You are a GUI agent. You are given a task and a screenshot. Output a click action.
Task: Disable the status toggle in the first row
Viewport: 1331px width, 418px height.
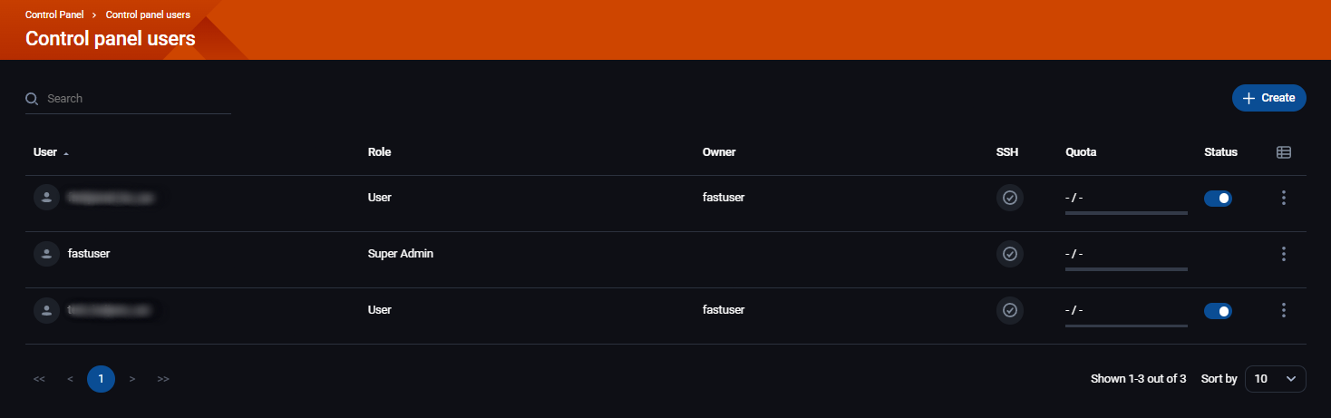1218,198
